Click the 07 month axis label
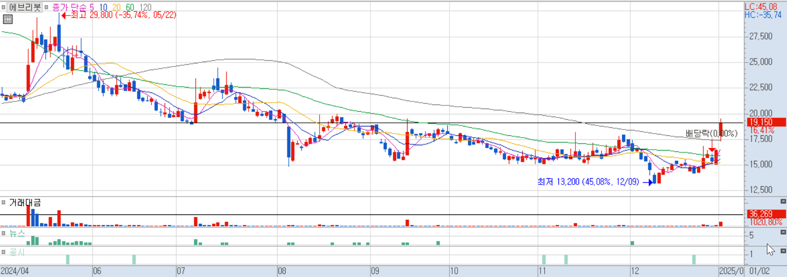The width and height of the screenshot is (787, 277). (x=181, y=271)
